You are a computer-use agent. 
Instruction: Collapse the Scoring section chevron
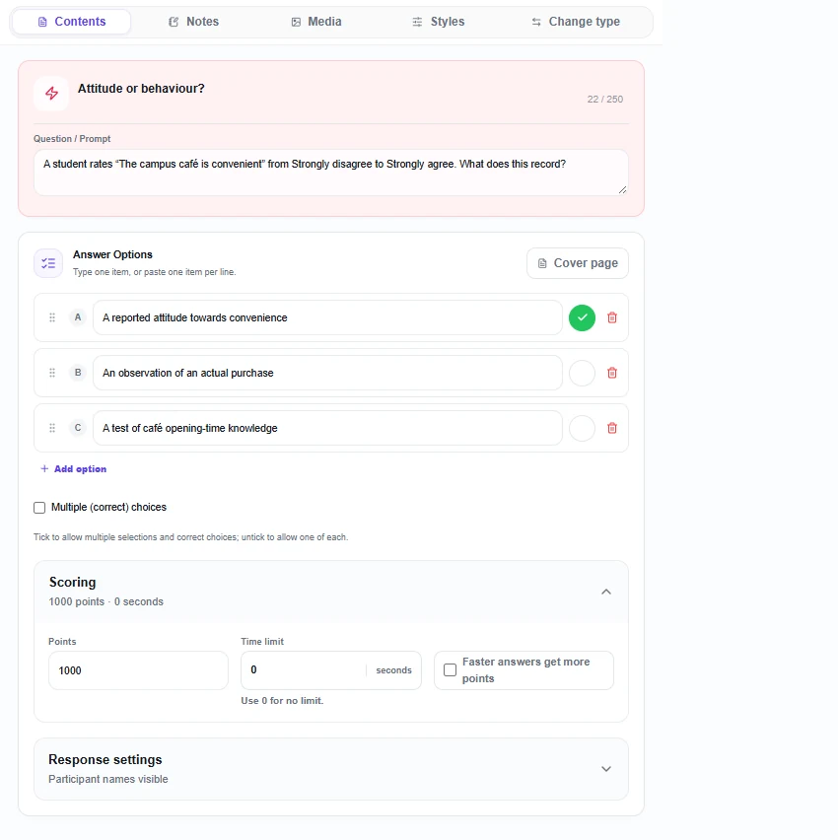[x=606, y=592]
